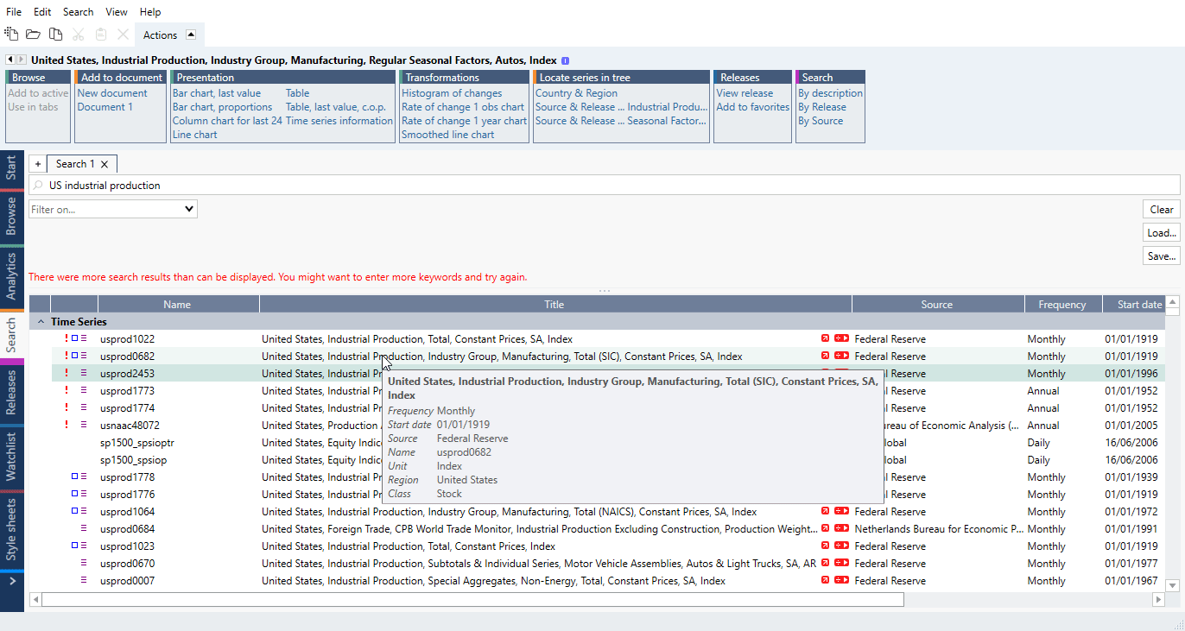Click the View release link
Screen dimensions: 1185x631
click(745, 93)
